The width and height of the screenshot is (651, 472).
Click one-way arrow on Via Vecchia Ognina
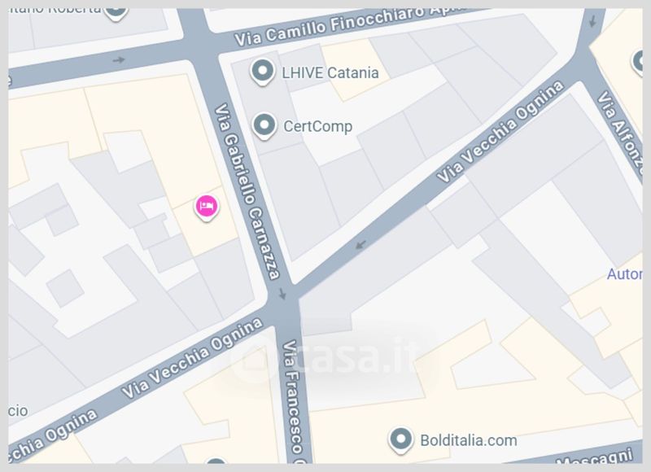(360, 245)
